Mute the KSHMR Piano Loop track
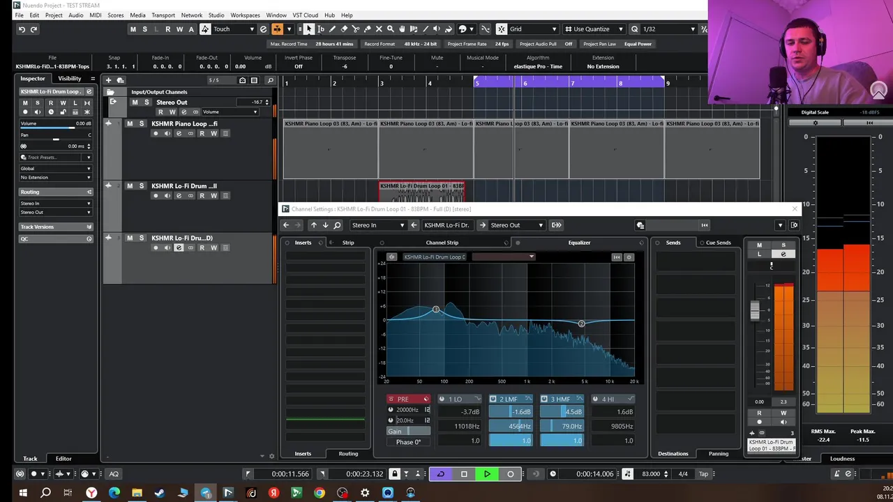Image resolution: width=893 pixels, height=502 pixels. pos(129,123)
